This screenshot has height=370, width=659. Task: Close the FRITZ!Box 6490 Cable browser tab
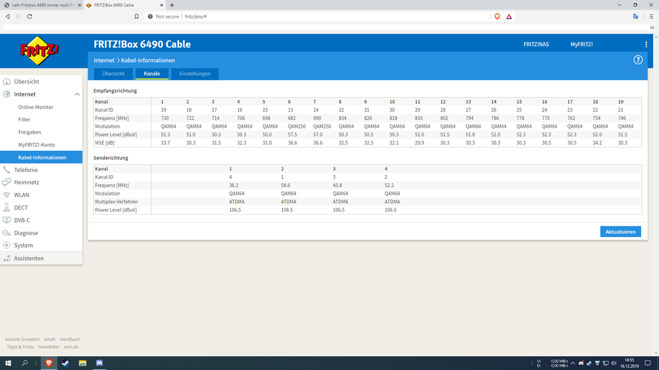click(x=162, y=5)
